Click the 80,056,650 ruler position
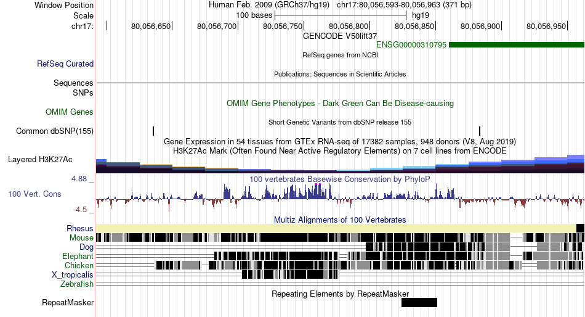The width and height of the screenshot is (585, 317). click(151, 26)
